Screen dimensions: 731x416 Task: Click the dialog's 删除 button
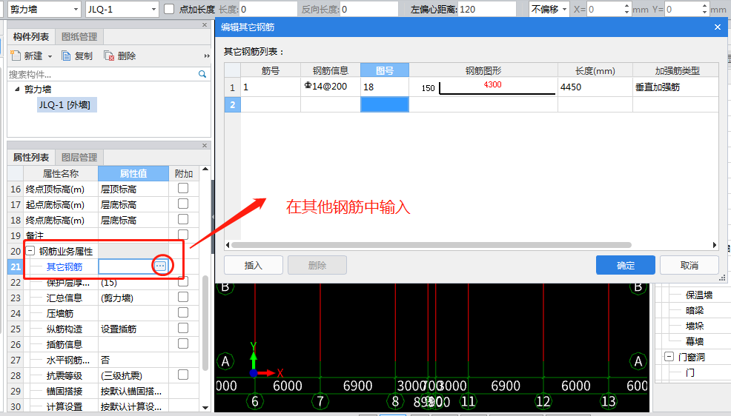click(317, 265)
